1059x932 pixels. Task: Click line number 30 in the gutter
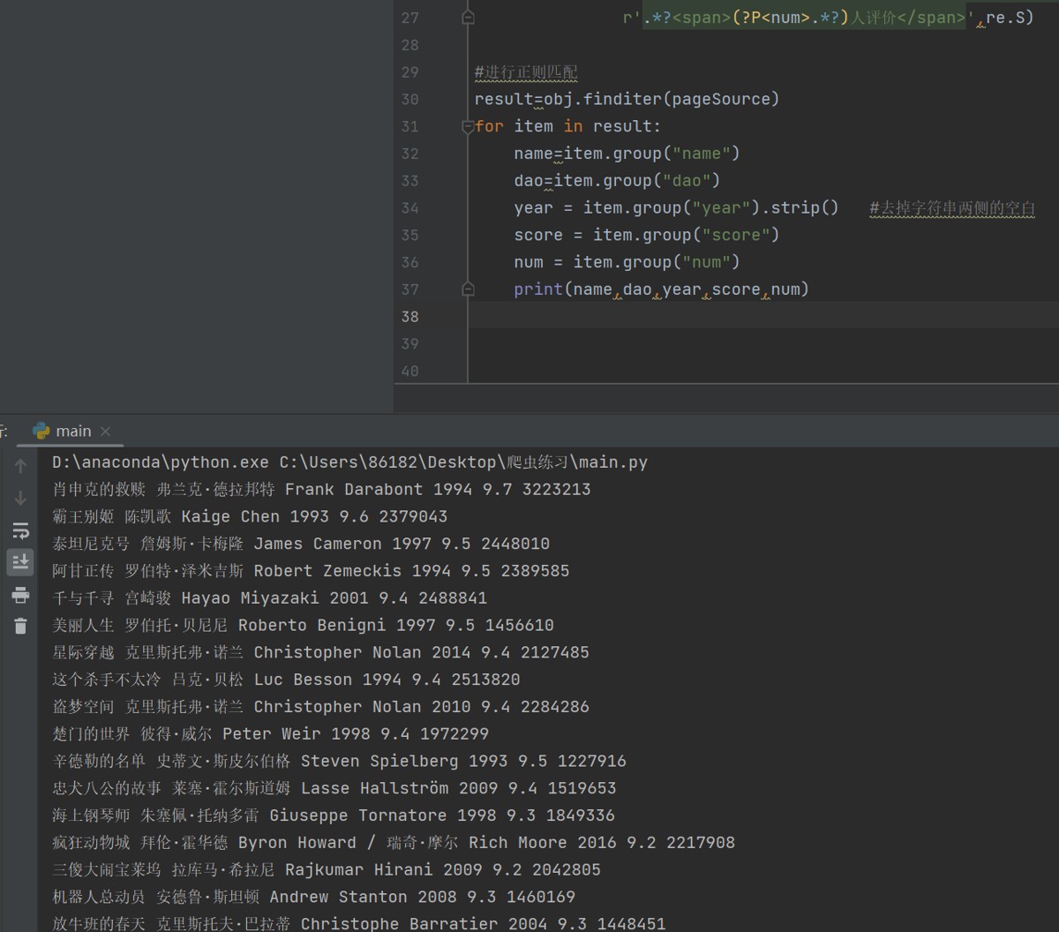(409, 100)
